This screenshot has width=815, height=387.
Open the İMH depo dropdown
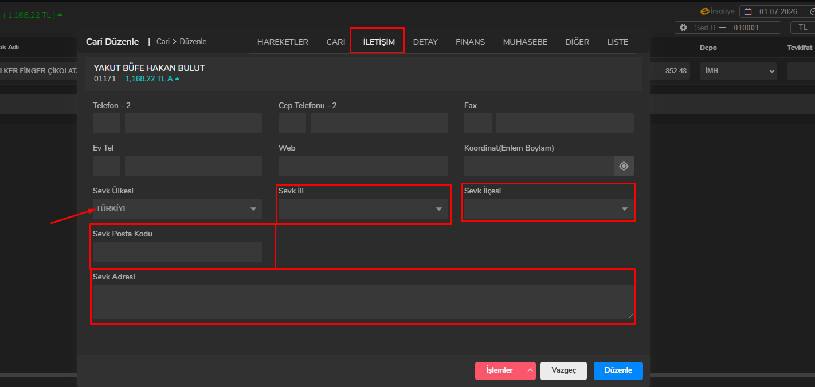click(738, 71)
